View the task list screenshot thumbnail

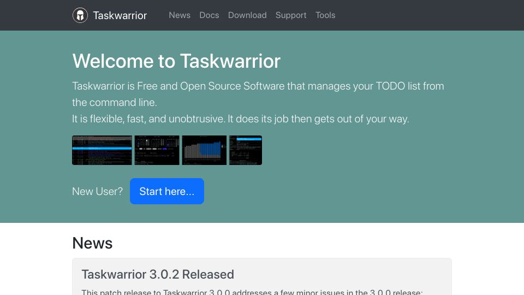[x=102, y=150]
